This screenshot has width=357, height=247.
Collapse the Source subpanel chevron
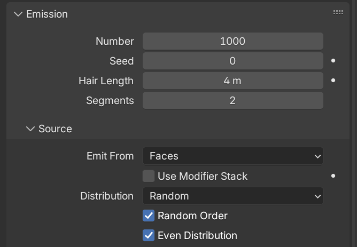click(30, 129)
